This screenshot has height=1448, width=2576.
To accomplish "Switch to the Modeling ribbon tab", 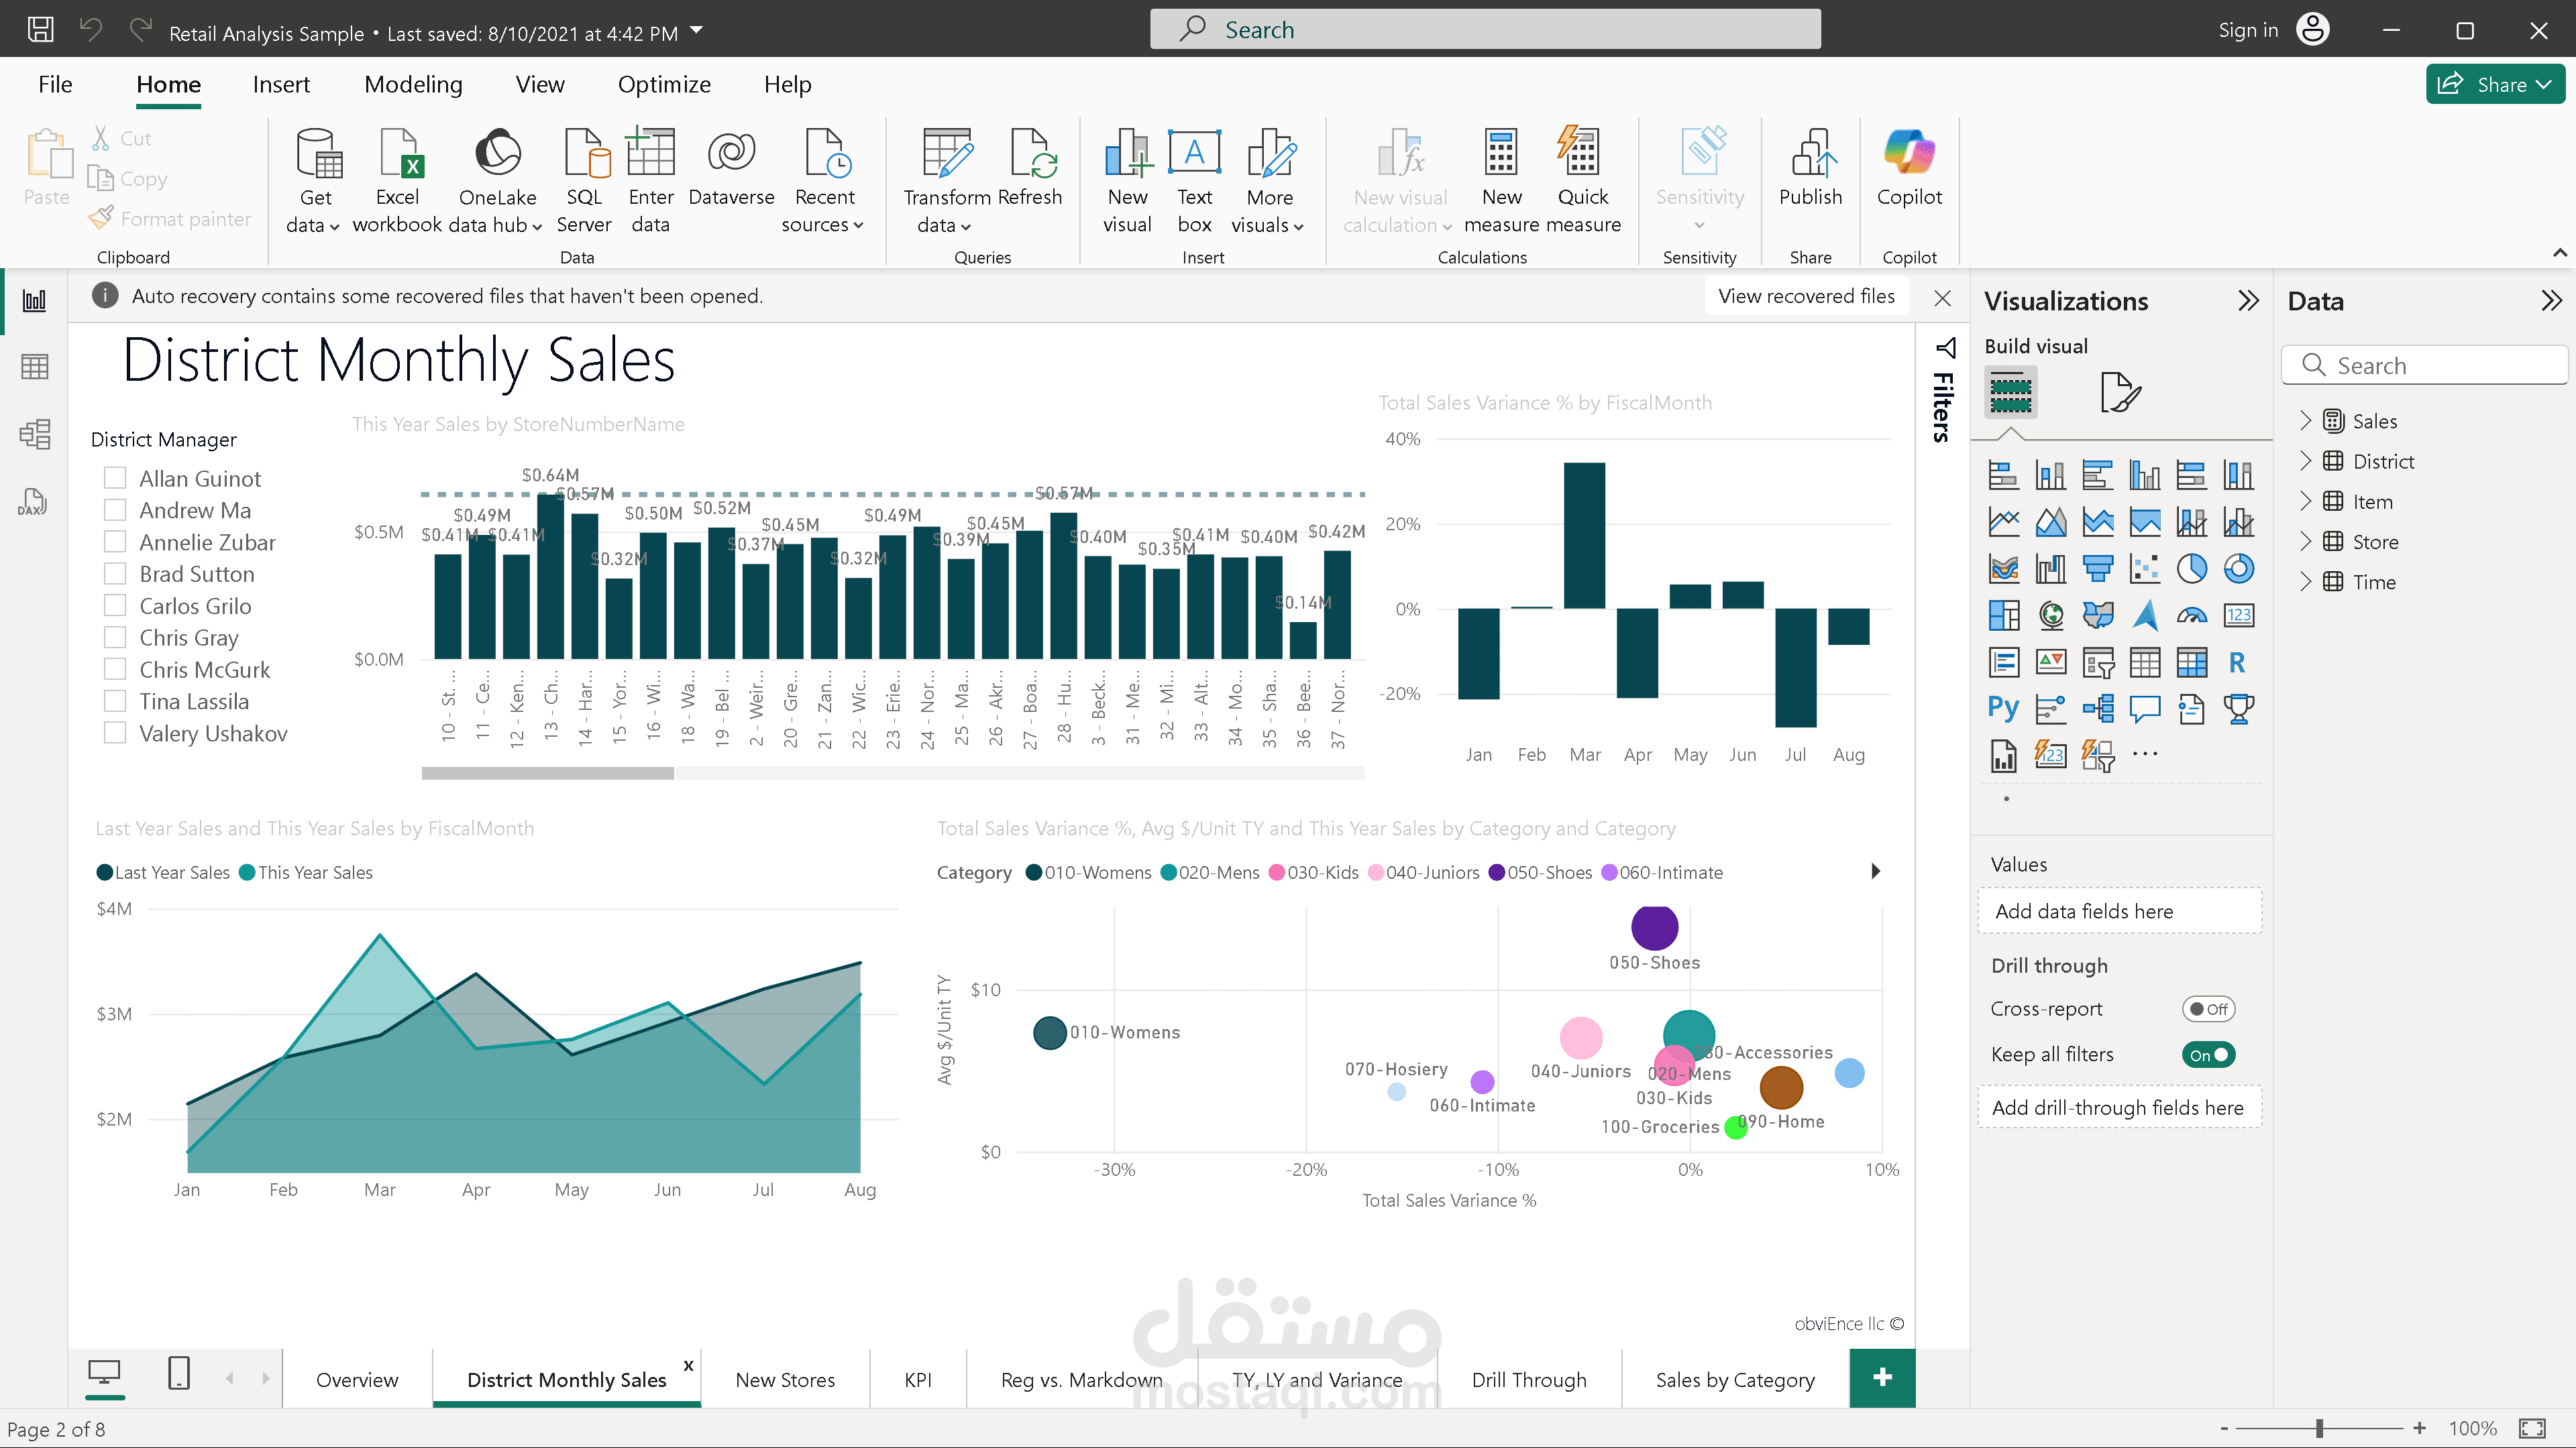I will (413, 84).
